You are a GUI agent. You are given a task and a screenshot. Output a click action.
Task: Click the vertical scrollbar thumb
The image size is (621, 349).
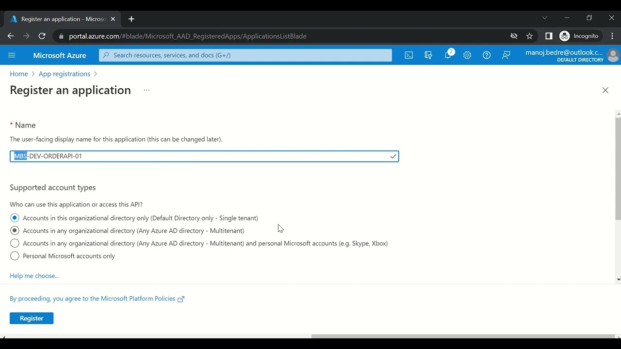[618, 168]
